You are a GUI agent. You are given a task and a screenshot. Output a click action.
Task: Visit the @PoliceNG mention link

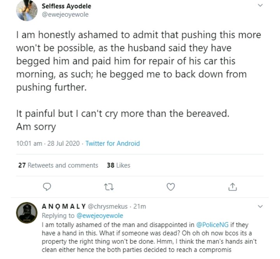click(216, 225)
